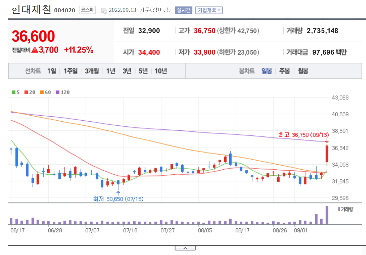Click the 최저 30,650 (07/15) marker
The height and width of the screenshot is (255, 366).
[x=118, y=199]
